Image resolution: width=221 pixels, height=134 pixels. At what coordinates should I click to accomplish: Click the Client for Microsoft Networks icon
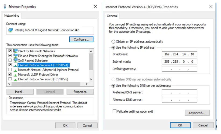15,51
